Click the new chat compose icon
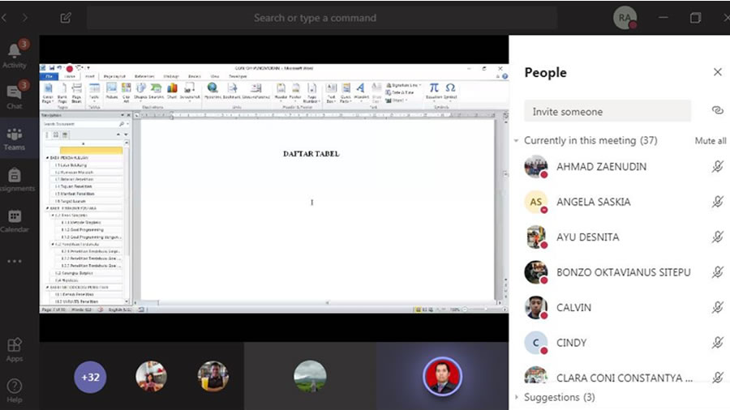This screenshot has width=730, height=410. pos(66,17)
